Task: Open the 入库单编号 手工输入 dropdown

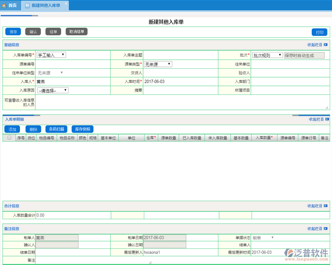Action: 51,55
